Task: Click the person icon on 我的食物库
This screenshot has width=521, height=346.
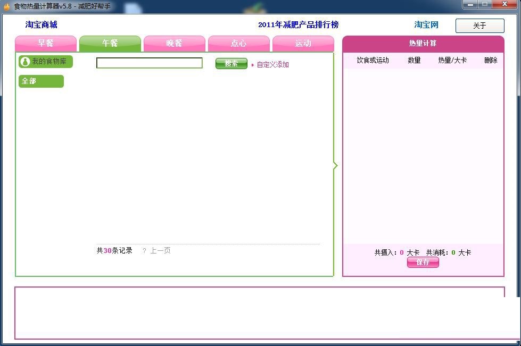Action: click(25, 61)
